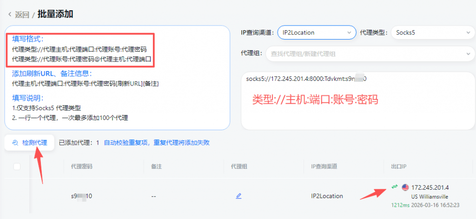
Task: Select the 备注 column header
Action: pos(157,166)
